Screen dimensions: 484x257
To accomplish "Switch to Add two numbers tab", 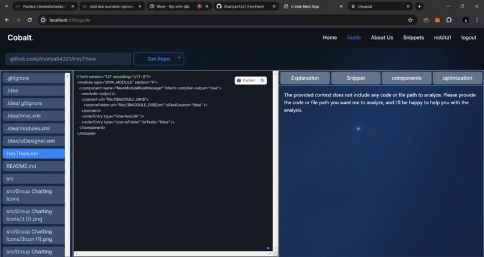I will [112, 6].
